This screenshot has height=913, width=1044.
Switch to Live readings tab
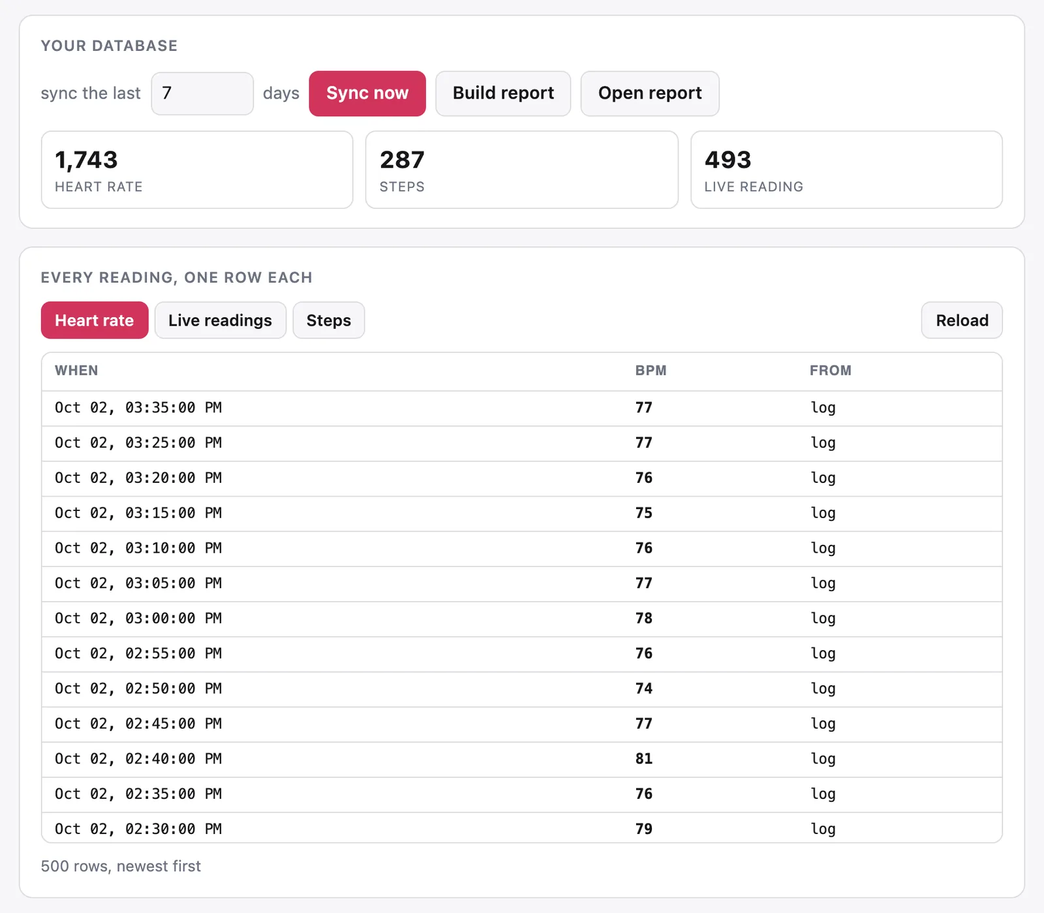click(221, 320)
